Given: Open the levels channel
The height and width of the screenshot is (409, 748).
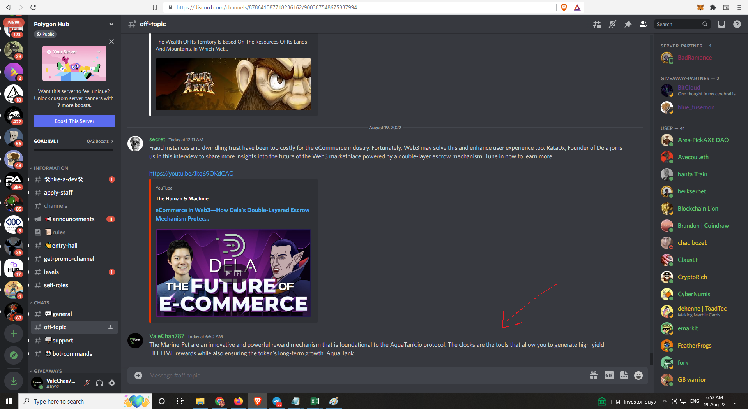Looking at the screenshot, I should coord(74,272).
